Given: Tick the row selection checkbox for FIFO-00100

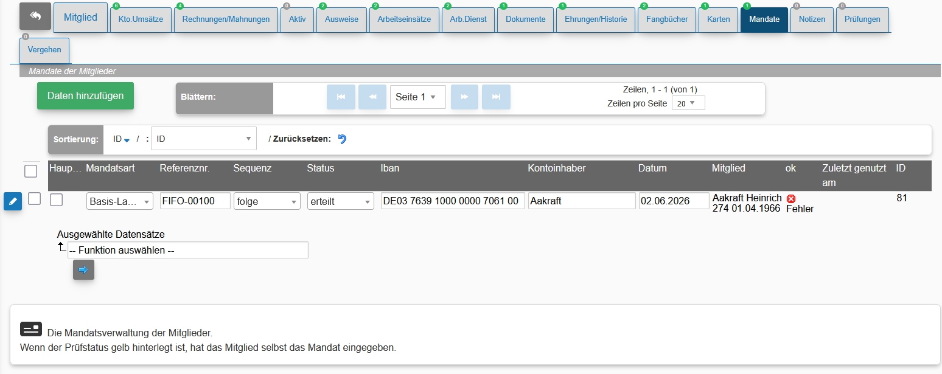Looking at the screenshot, I should tap(35, 199).
